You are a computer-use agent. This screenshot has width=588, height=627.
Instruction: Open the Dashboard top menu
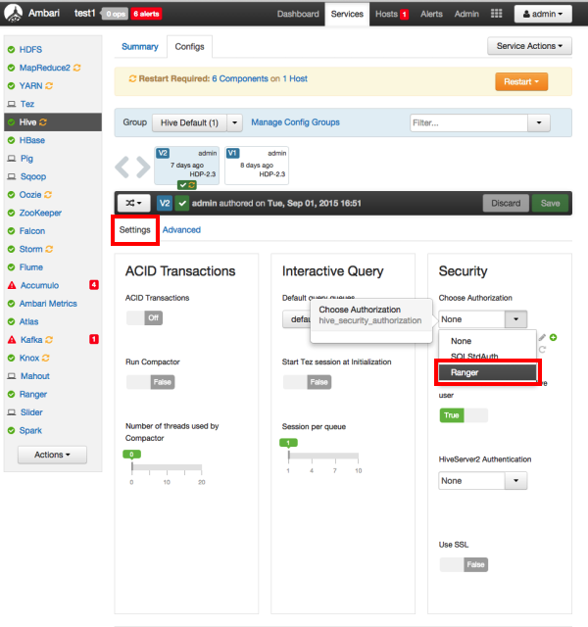(x=298, y=14)
